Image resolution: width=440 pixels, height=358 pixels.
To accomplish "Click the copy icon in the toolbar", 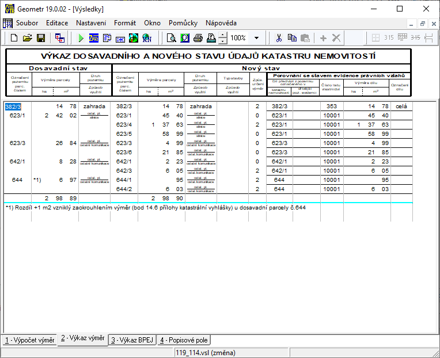I will point(292,38).
